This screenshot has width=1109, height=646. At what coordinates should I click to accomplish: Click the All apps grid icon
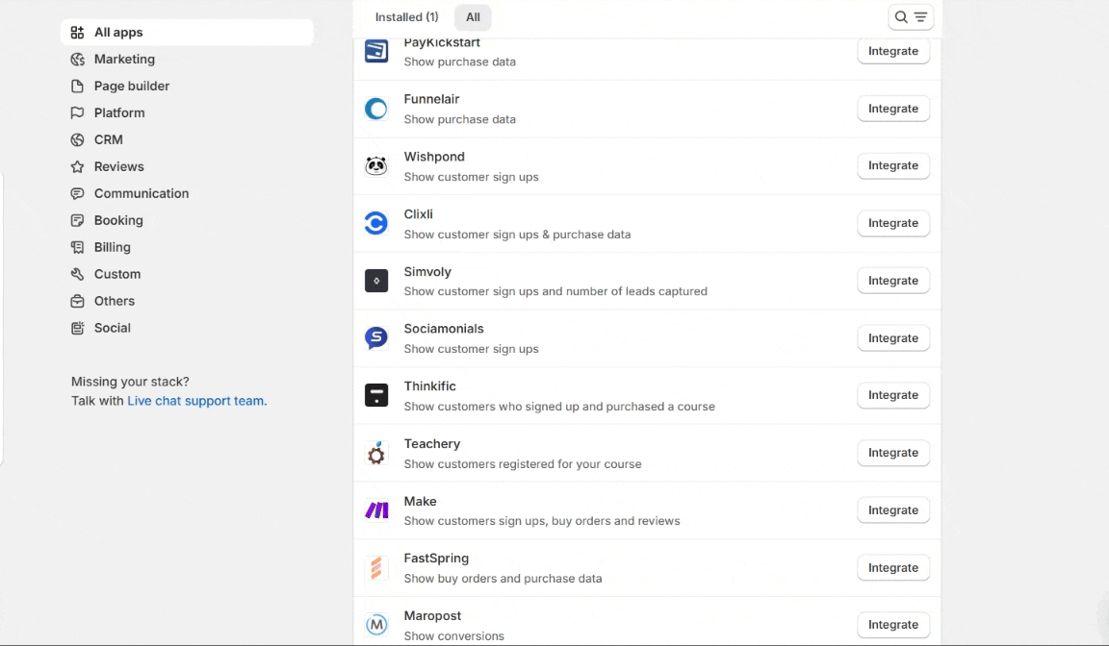point(77,33)
